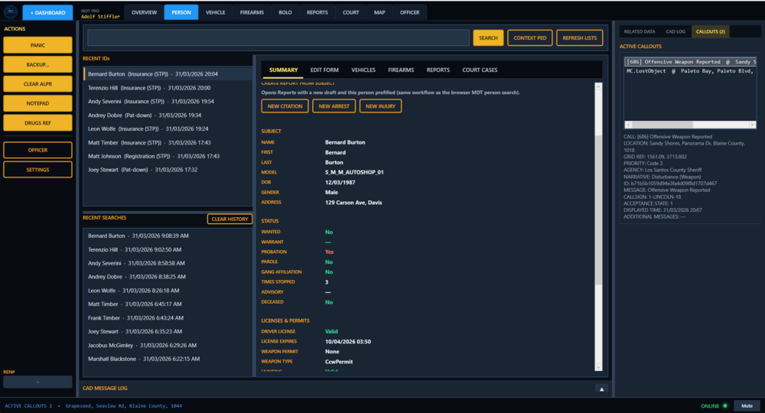
Task: Open Reports sub-tab of person record
Action: [x=438, y=70]
